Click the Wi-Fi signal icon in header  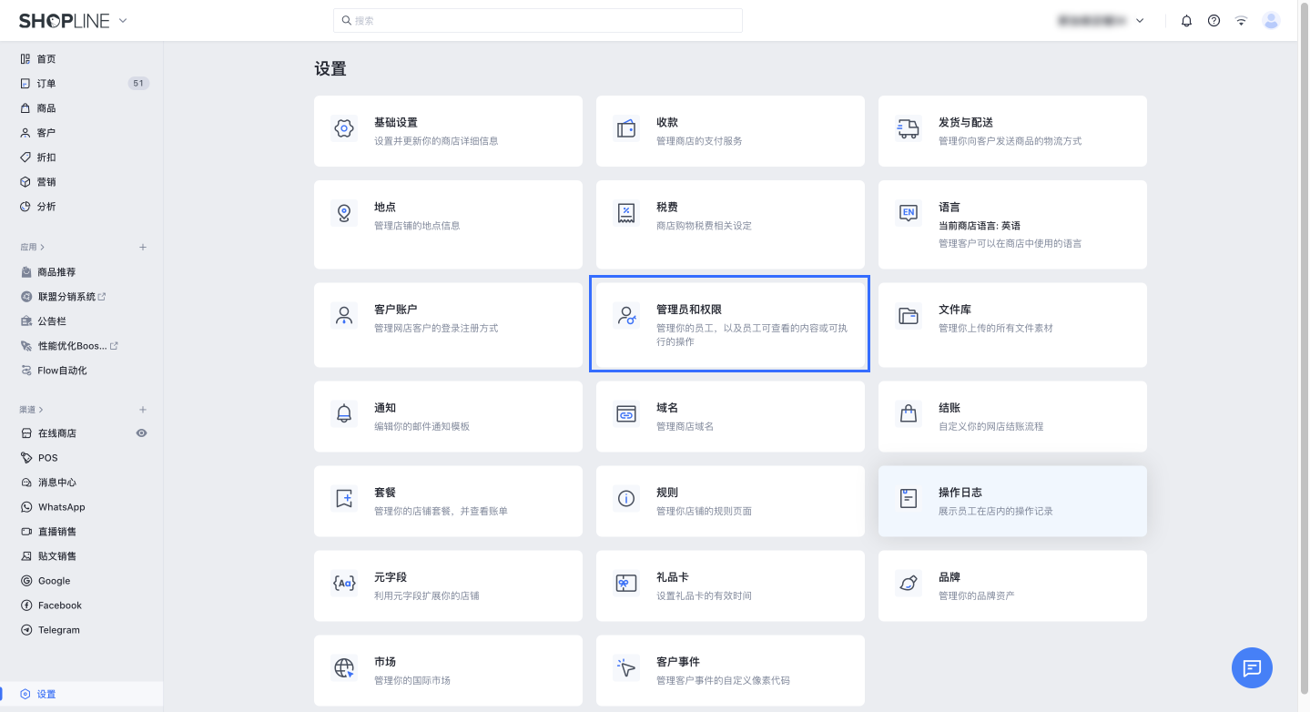tap(1241, 21)
